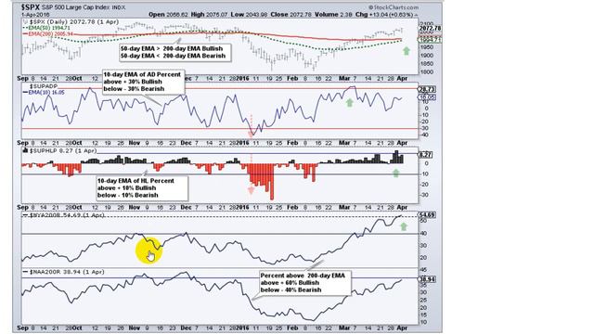The image size is (594, 334).
Task: Click the 54.69 axis value tag
Action: 427,214
